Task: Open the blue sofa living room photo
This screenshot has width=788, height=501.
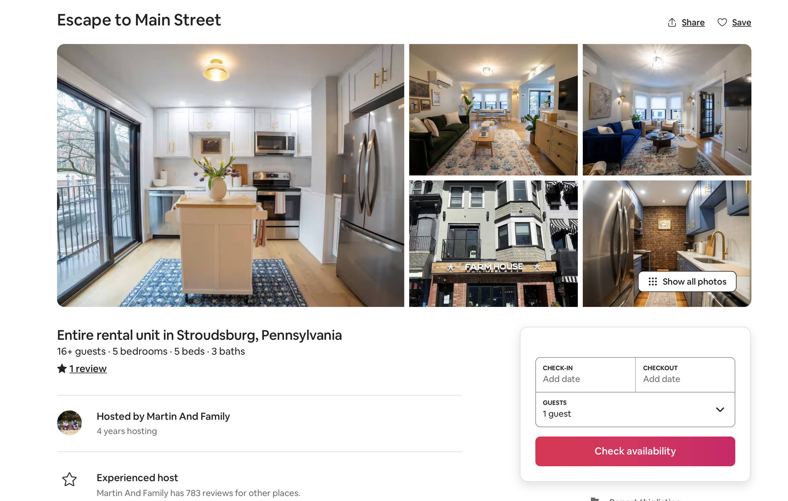Action: pos(666,110)
